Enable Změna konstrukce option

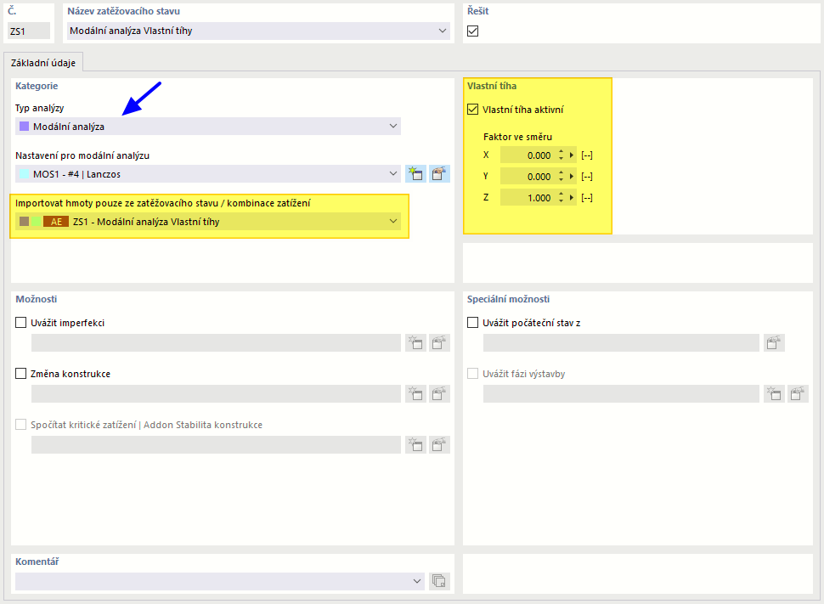(21, 374)
